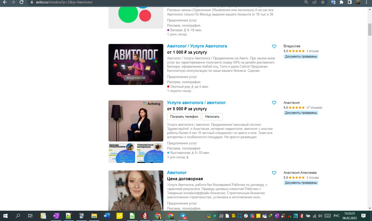Image resolution: width=372 pixels, height=221 pixels.
Task: Open Task View on the taskbar
Action: [30, 216]
